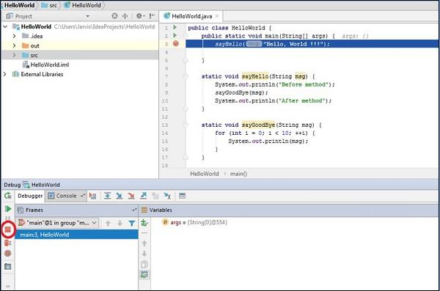The width and height of the screenshot is (440, 291).
Task: Click the Evaluate Expression calculator icon
Action: (182, 196)
